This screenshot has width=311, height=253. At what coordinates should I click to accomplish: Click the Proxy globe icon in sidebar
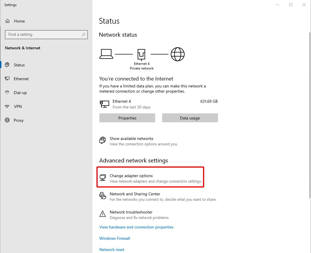click(x=7, y=120)
